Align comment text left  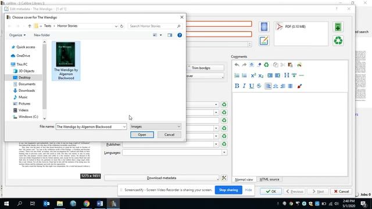pyautogui.click(x=268, y=86)
